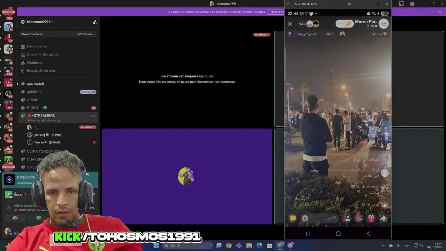This screenshot has width=446, height=251.
Task: Click the paused stream preview message
Action: tap(187, 79)
